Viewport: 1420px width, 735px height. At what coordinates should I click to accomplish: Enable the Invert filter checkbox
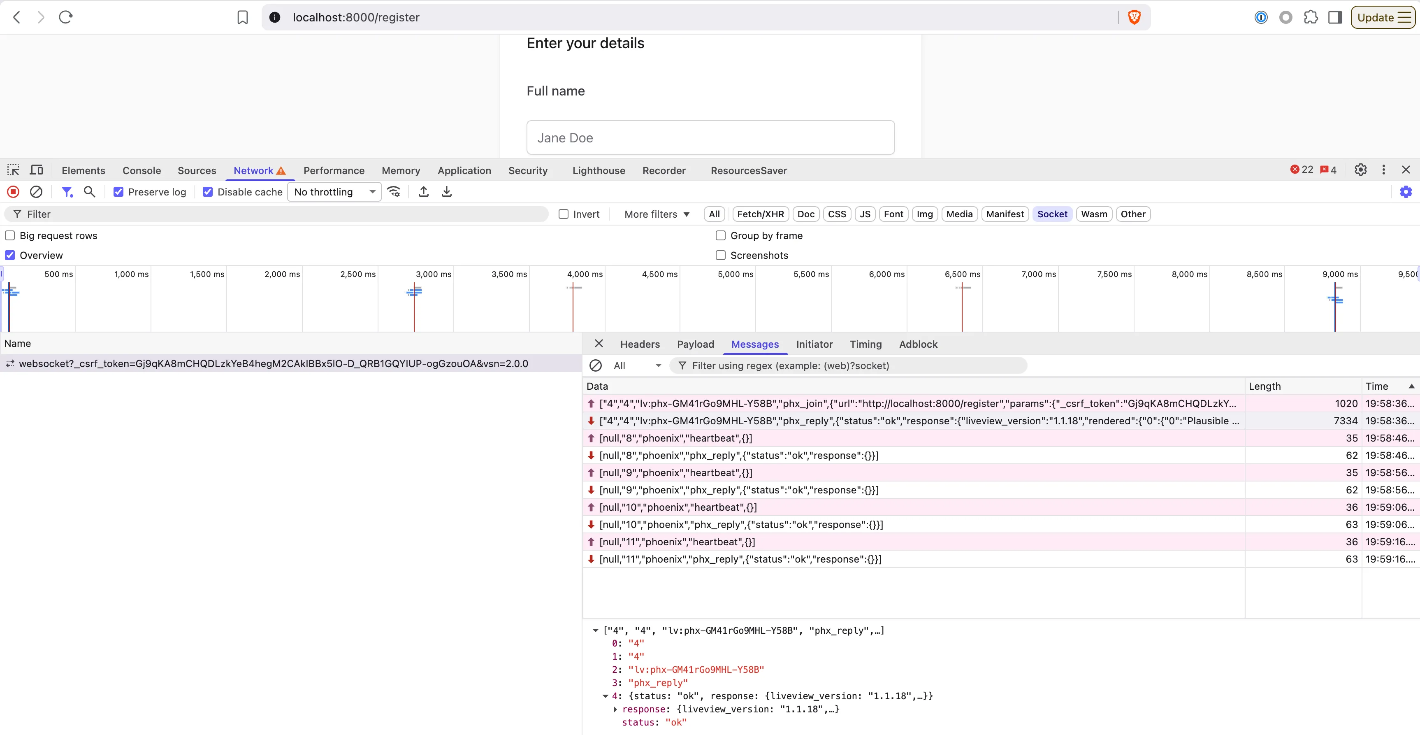point(564,214)
